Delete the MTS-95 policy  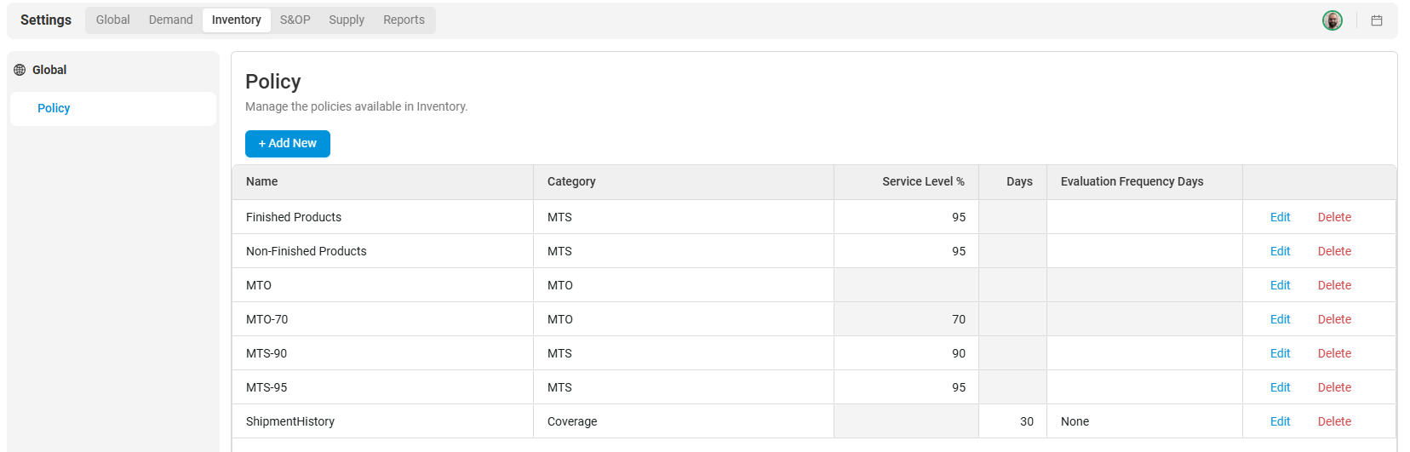click(1334, 387)
